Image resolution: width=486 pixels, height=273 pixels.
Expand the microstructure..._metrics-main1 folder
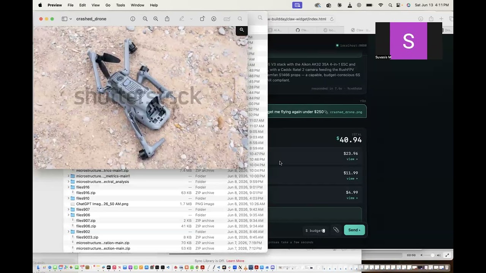[69, 176]
